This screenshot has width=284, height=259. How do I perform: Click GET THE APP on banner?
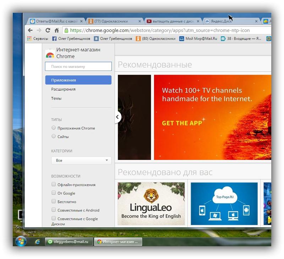coord(182,123)
